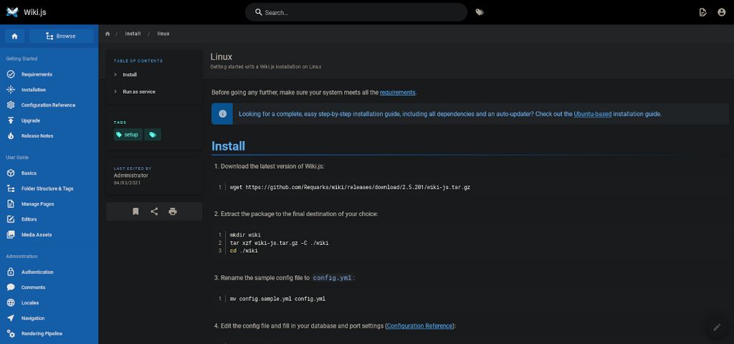Image resolution: width=734 pixels, height=344 pixels.
Task: Bookmark this page with bookmark icon
Action: point(135,211)
